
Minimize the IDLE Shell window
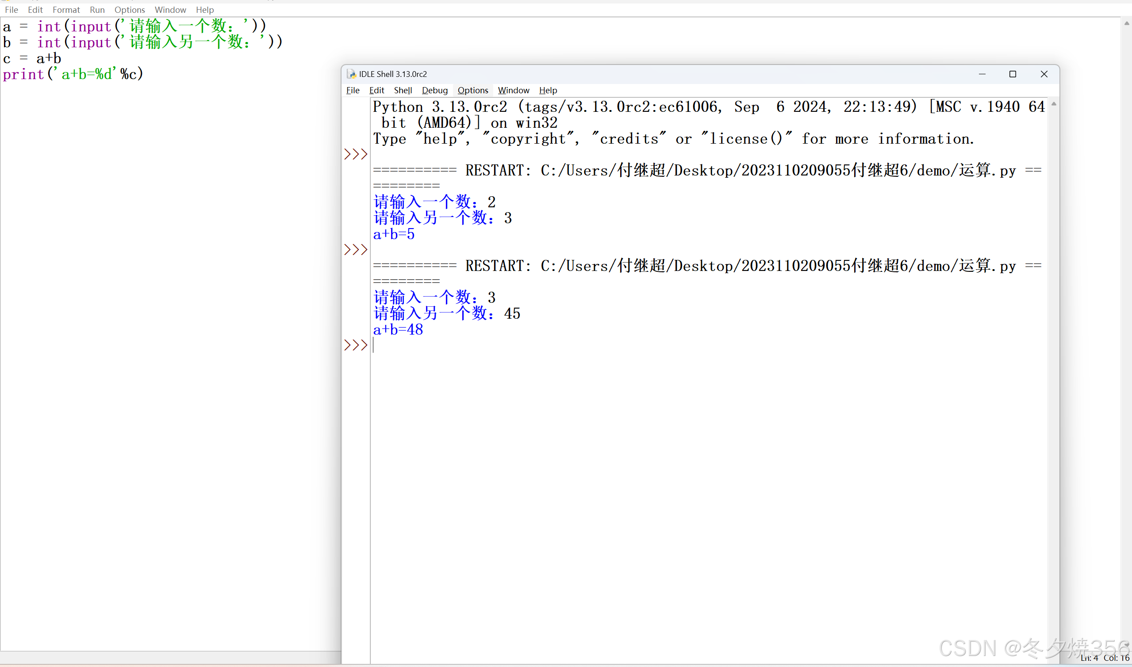pyautogui.click(x=982, y=74)
